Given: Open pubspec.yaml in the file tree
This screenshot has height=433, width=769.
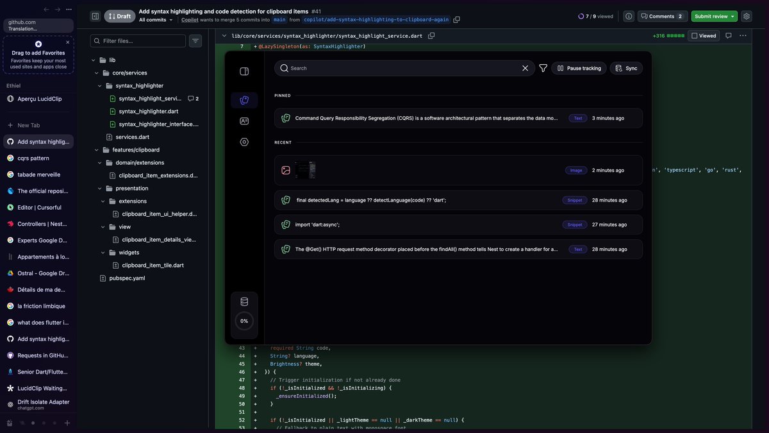Looking at the screenshot, I should point(122,278).
